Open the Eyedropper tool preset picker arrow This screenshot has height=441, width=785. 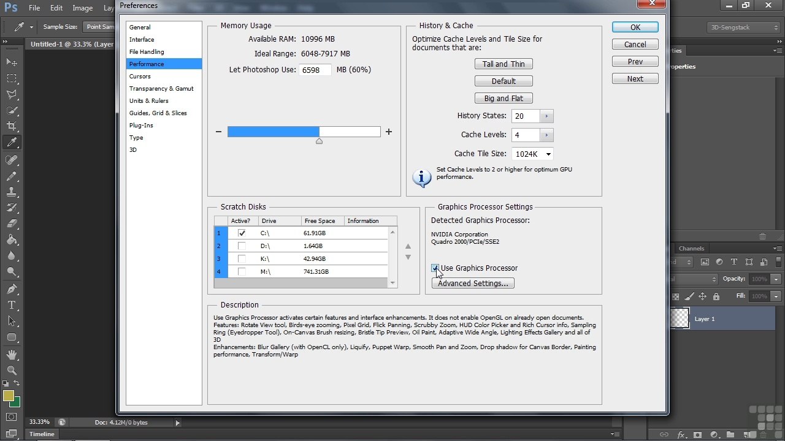[31, 27]
